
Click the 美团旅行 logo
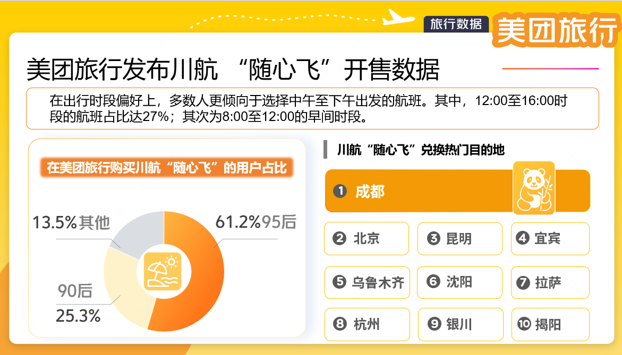(x=555, y=30)
